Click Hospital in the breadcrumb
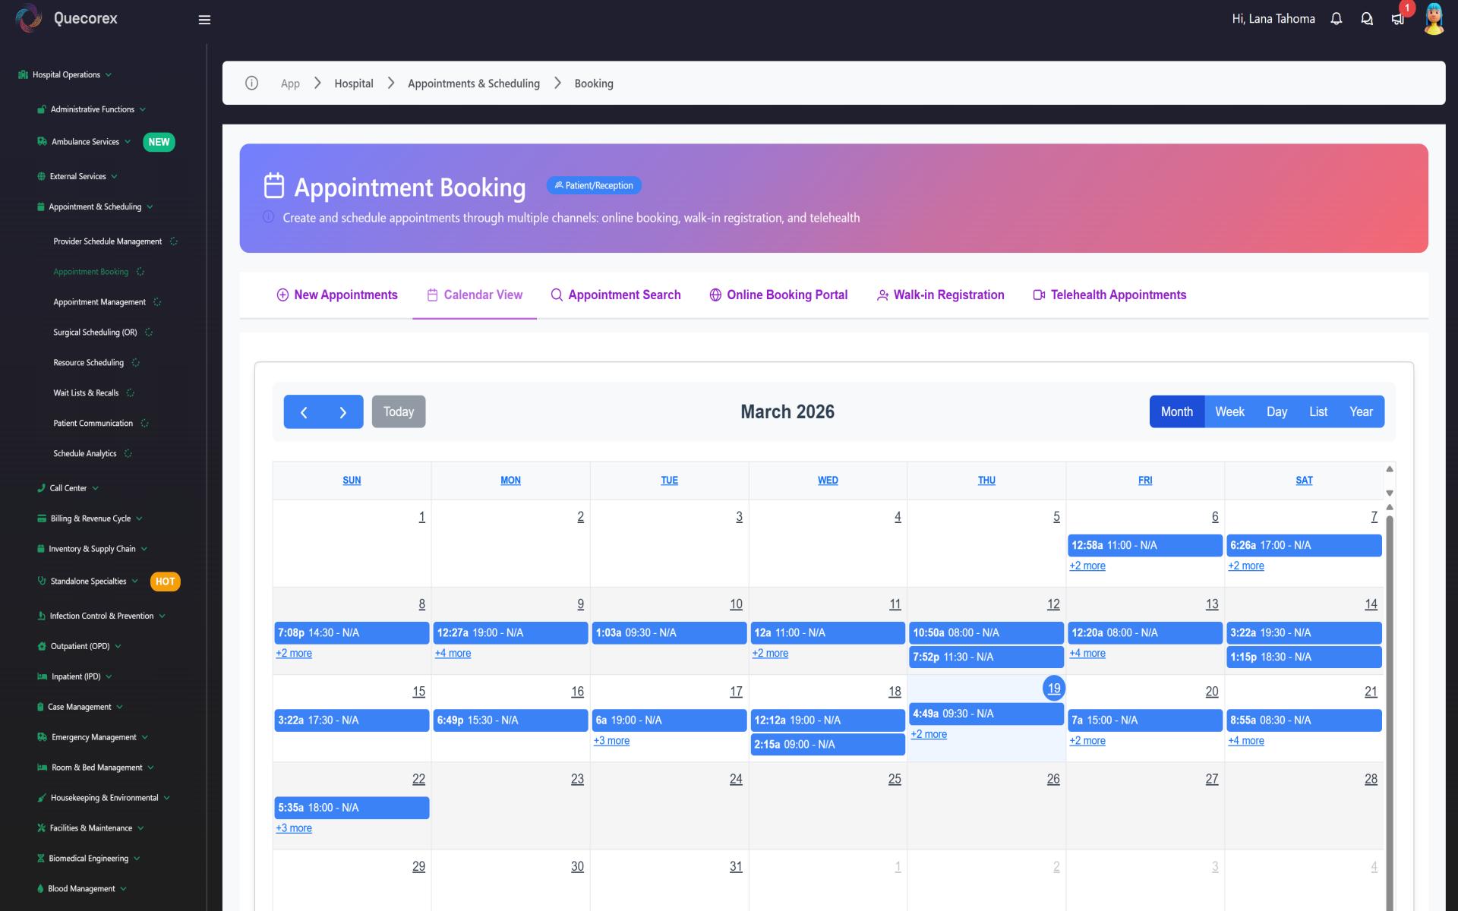Image resolution: width=1458 pixels, height=911 pixels. coord(354,84)
